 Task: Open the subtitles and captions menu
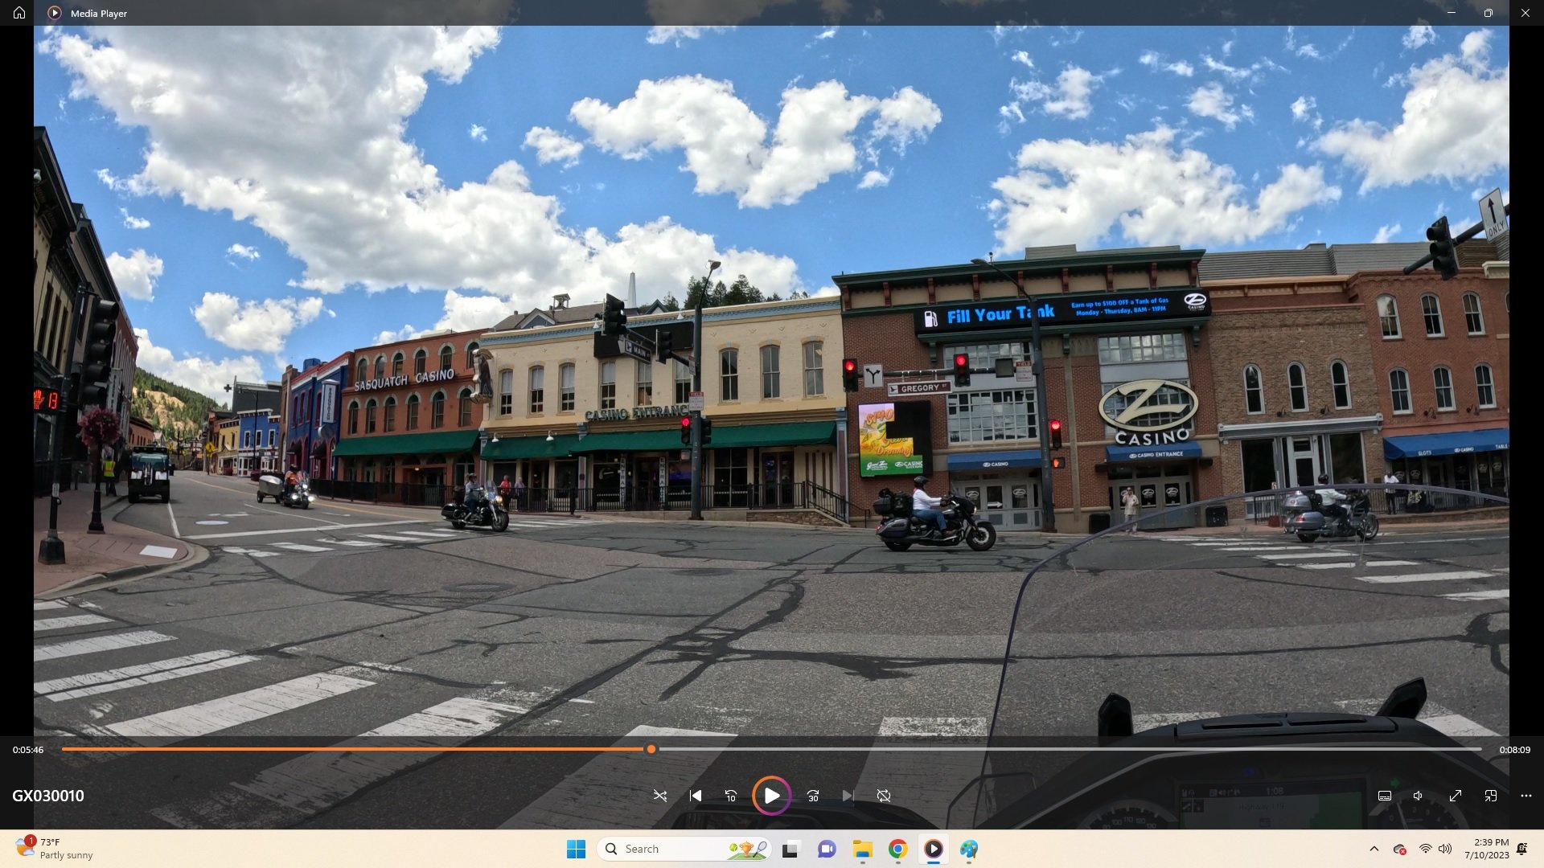click(1385, 796)
